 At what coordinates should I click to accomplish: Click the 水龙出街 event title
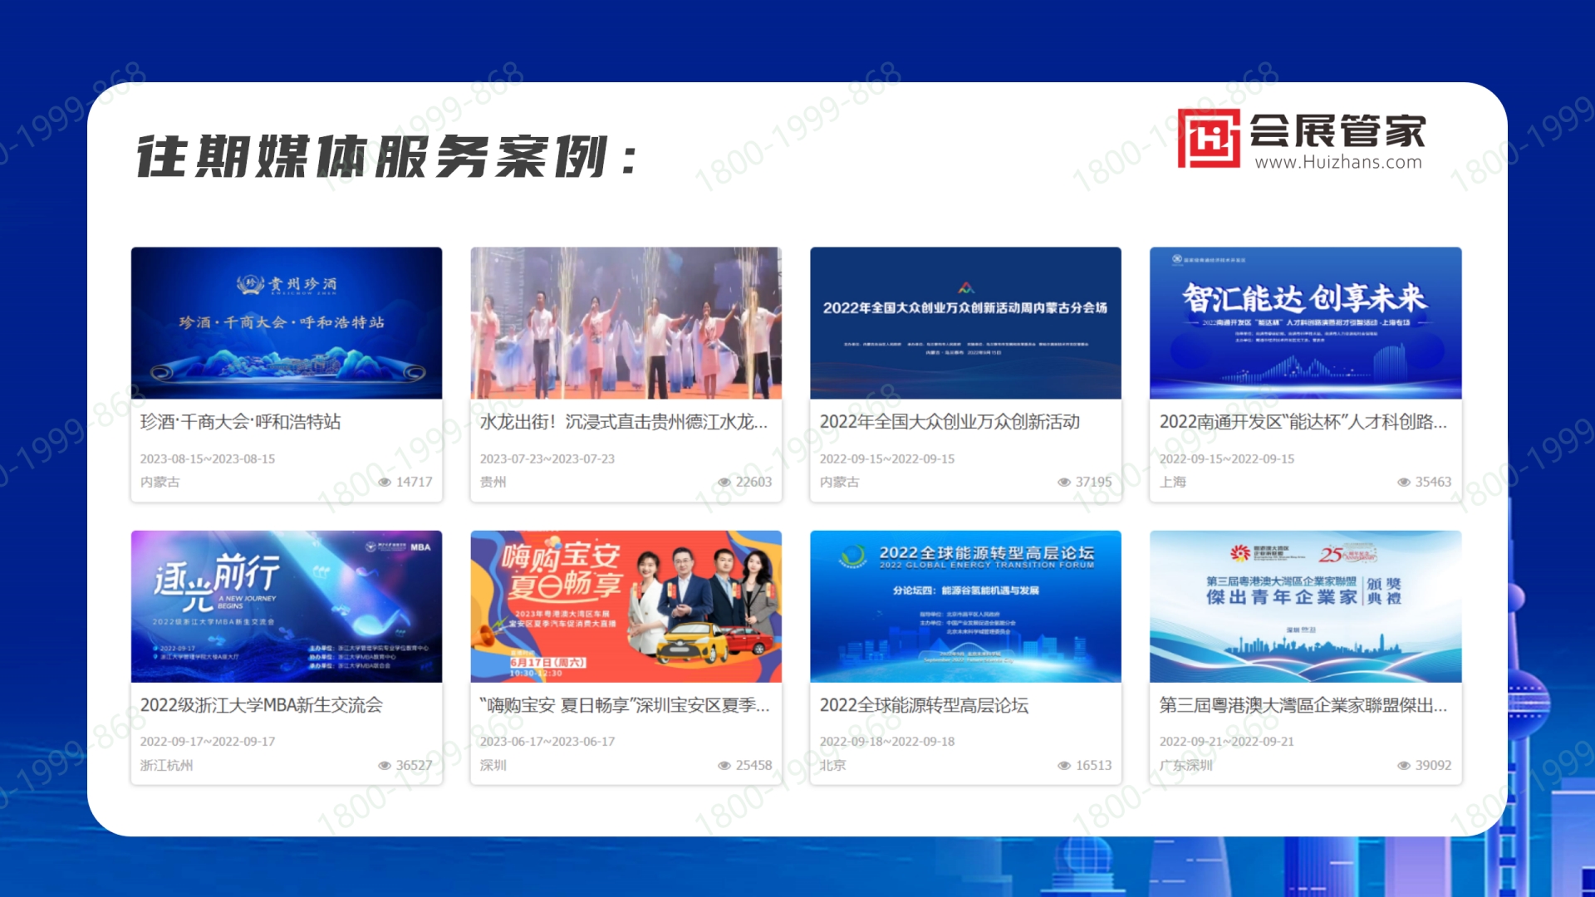(625, 423)
